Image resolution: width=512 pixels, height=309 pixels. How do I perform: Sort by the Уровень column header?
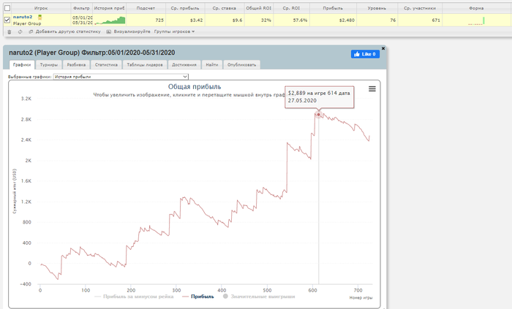coord(377,8)
